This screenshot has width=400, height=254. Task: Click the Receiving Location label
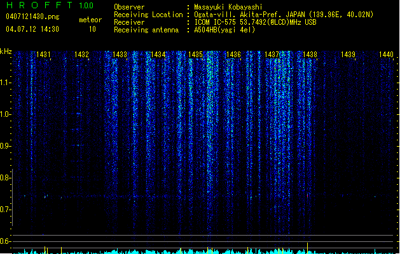pos(148,15)
